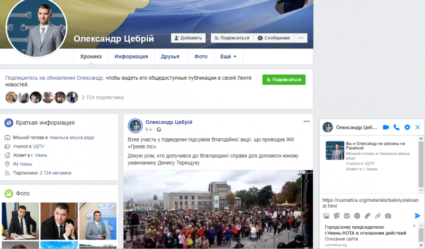Open the sticker picker in chat
Screen dimensions: 425x249
pos(337,216)
